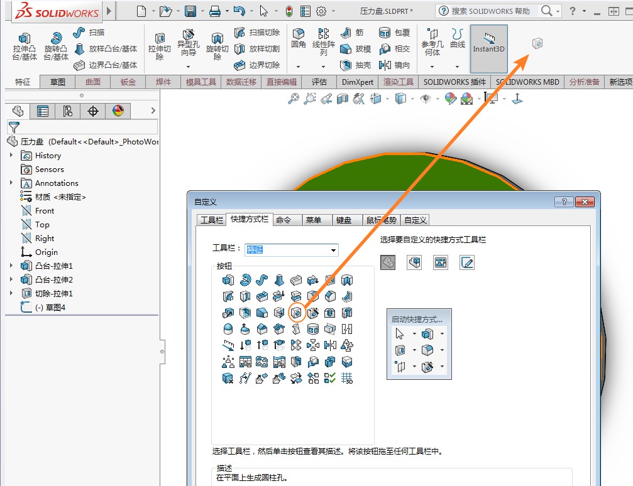633x486 pixels.
Task: Click the rebuild traffic light icon
Action: click(289, 11)
